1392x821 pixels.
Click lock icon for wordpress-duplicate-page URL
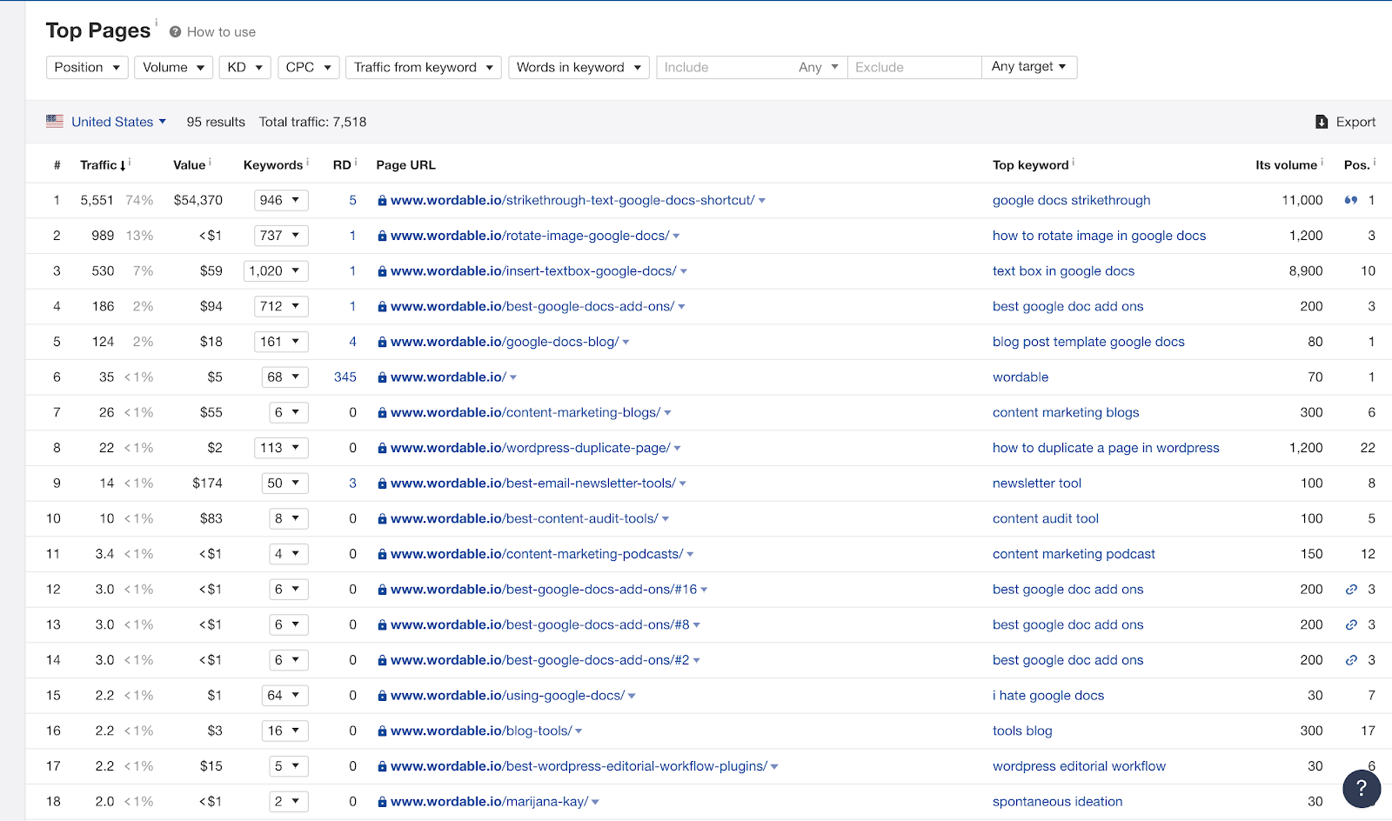382,449
